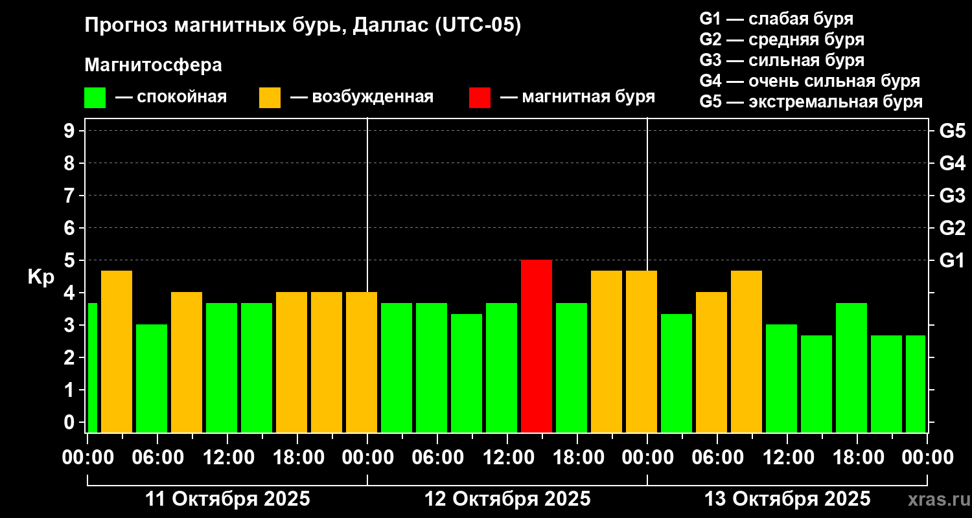This screenshot has width=972, height=518.
Task: Click the G4 label on the right axis
Action: 953,163
